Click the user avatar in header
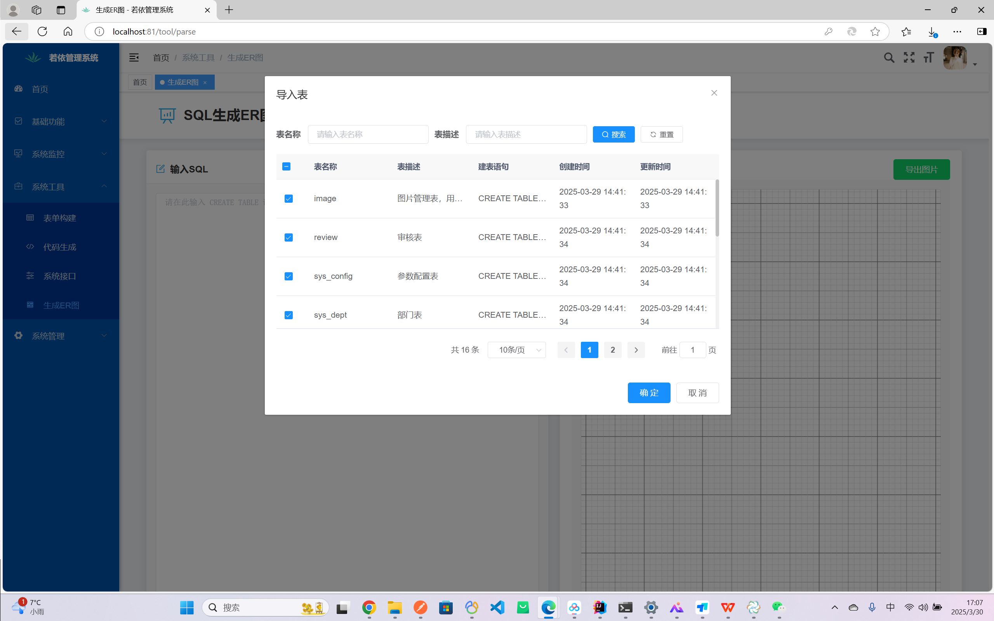The image size is (994, 621). coord(955,58)
